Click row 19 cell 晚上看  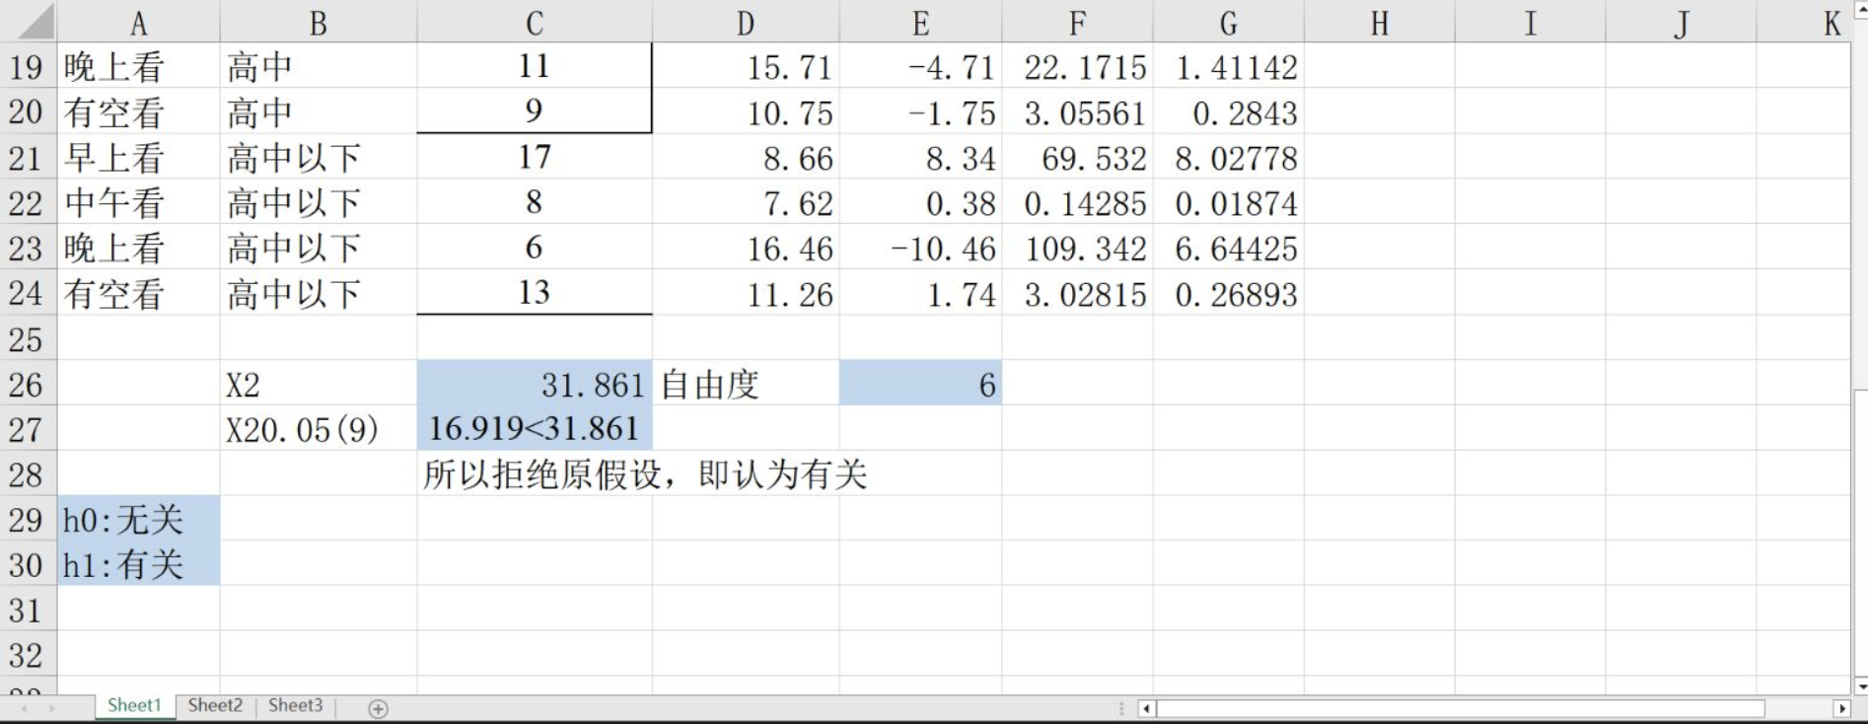(139, 67)
